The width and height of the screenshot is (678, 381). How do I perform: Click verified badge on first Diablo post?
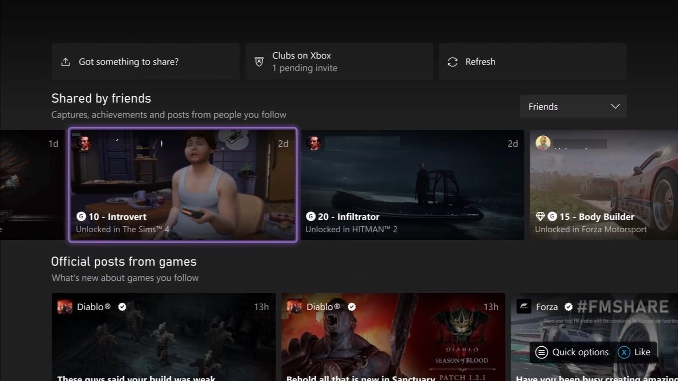122,307
